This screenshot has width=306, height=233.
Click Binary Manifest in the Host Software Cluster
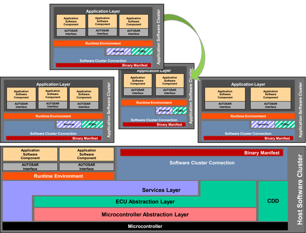[x=202, y=153]
